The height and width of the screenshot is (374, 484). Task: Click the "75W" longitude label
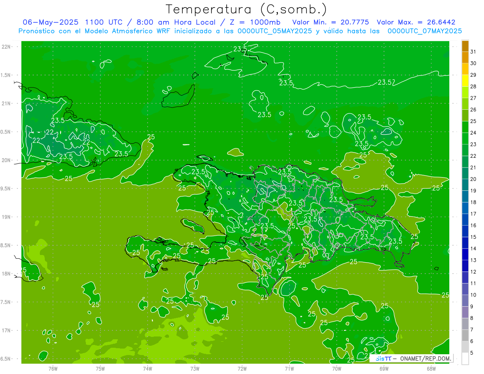(x=100, y=368)
